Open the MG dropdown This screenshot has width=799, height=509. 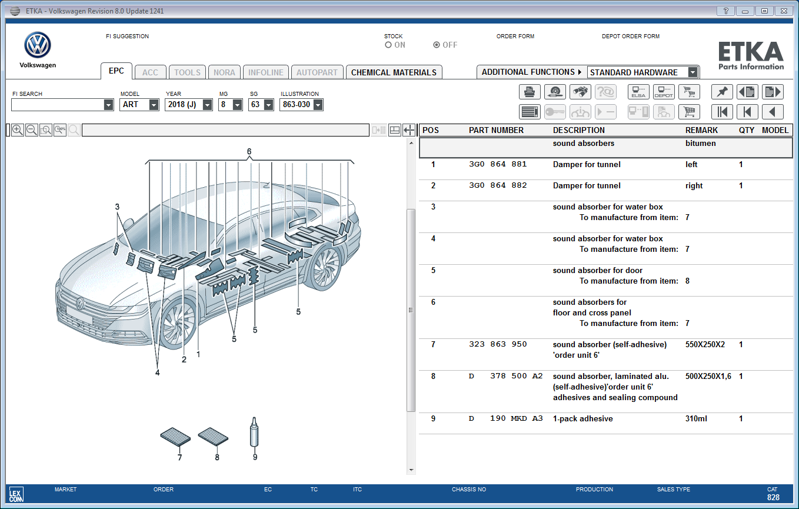(x=238, y=105)
